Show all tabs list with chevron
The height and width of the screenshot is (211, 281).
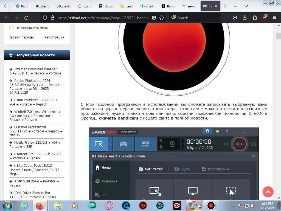[x=246, y=6]
